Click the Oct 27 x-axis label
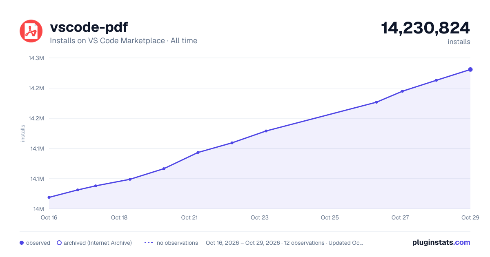The image size is (490, 257). [400, 217]
